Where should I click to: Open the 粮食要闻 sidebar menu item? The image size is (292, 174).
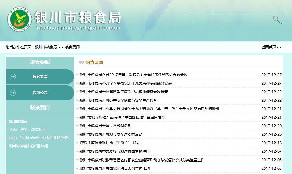[40, 77]
